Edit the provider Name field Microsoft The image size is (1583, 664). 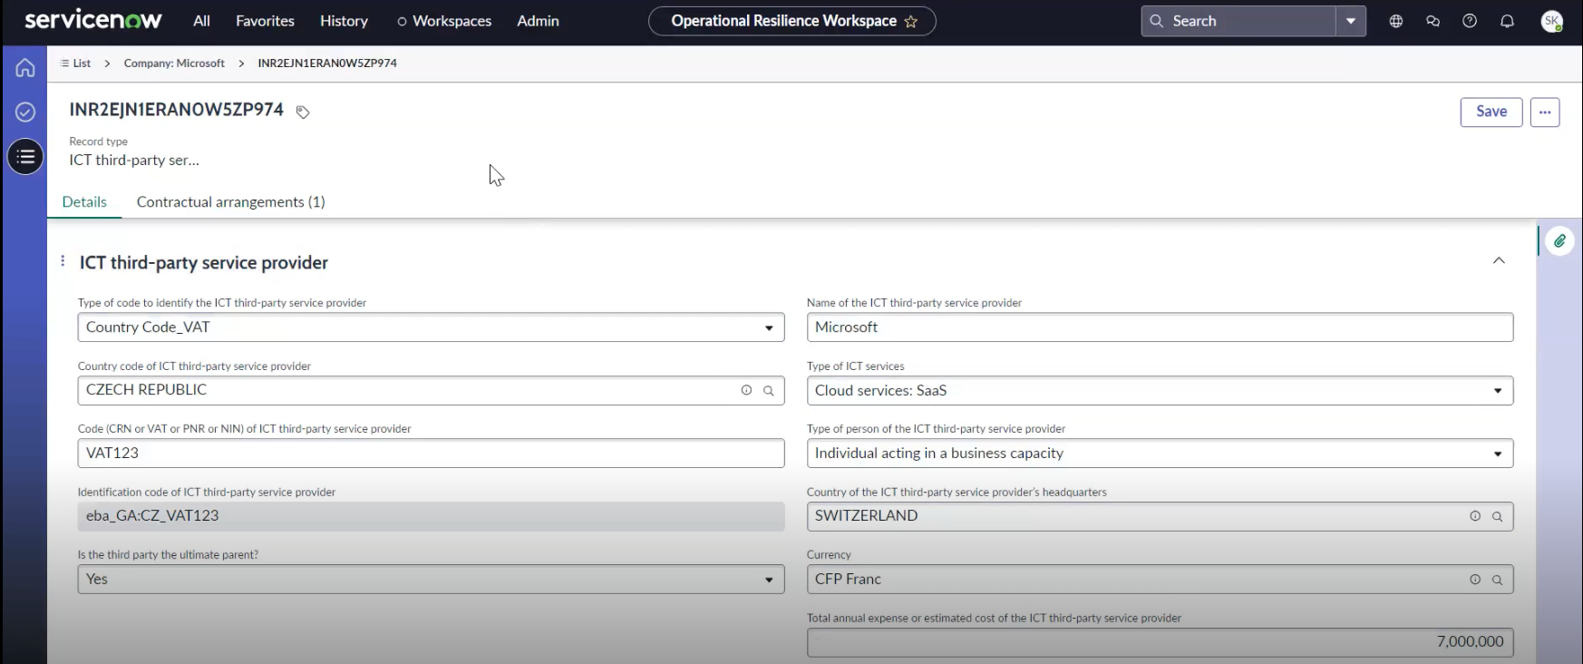click(1160, 327)
